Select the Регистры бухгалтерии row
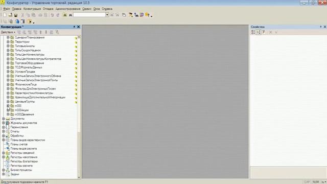 coord(24,162)
